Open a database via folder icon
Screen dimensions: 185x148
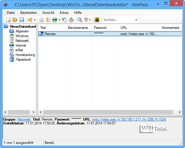point(15,20)
